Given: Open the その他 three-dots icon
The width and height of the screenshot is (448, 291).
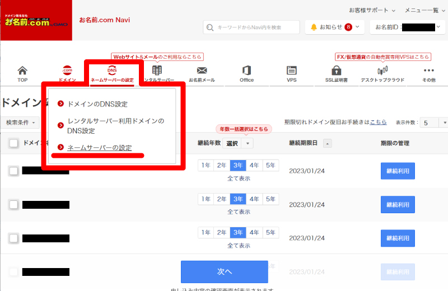Looking at the screenshot, I should pos(429,71).
